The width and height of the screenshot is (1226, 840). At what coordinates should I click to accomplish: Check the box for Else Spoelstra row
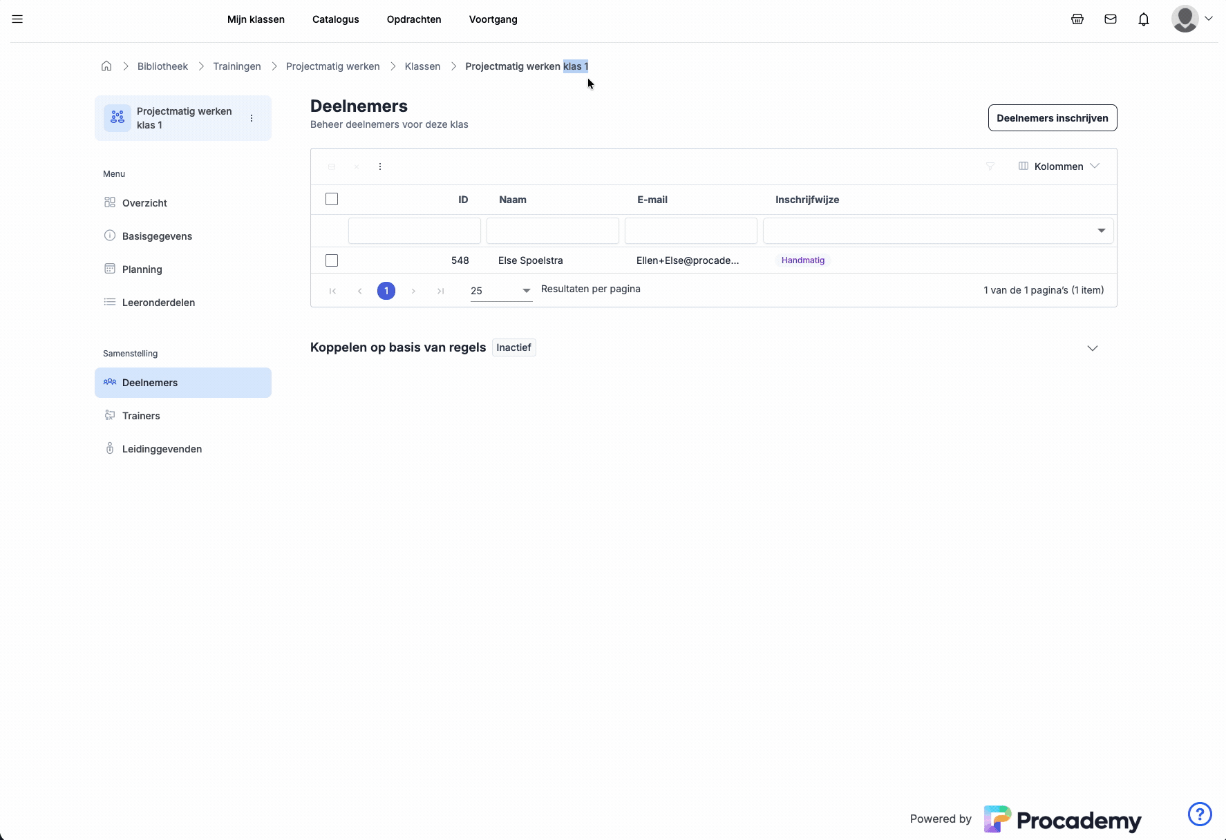click(x=332, y=260)
